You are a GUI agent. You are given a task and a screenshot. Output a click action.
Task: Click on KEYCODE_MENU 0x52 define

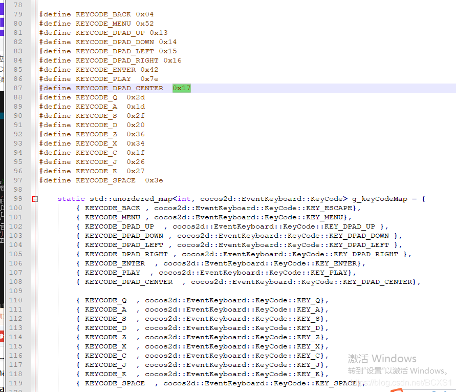point(96,24)
